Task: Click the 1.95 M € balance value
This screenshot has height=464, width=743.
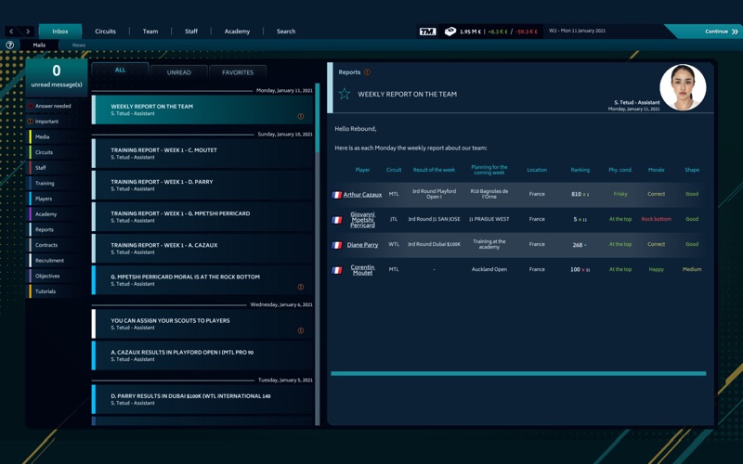Action: click(470, 32)
